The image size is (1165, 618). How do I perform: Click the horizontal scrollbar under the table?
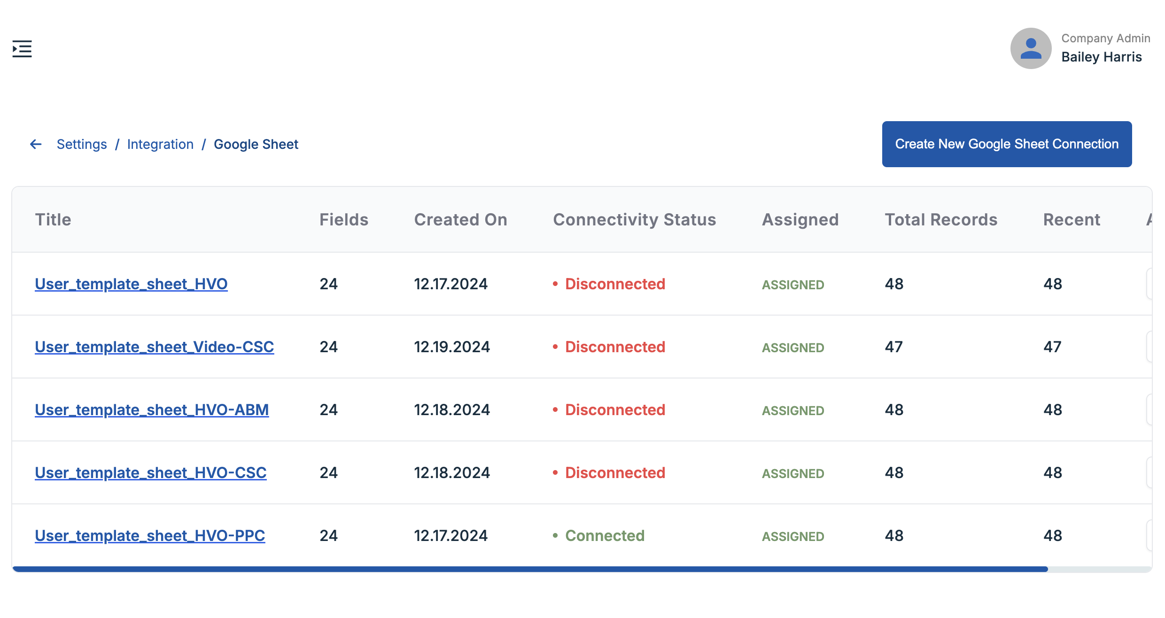(530, 569)
